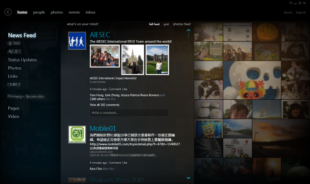Open Video in the sidebar

pyautogui.click(x=14, y=116)
